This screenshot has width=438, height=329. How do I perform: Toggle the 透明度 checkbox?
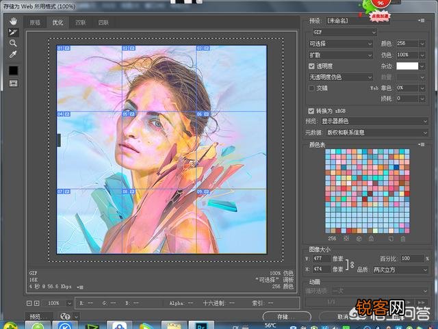click(x=311, y=66)
